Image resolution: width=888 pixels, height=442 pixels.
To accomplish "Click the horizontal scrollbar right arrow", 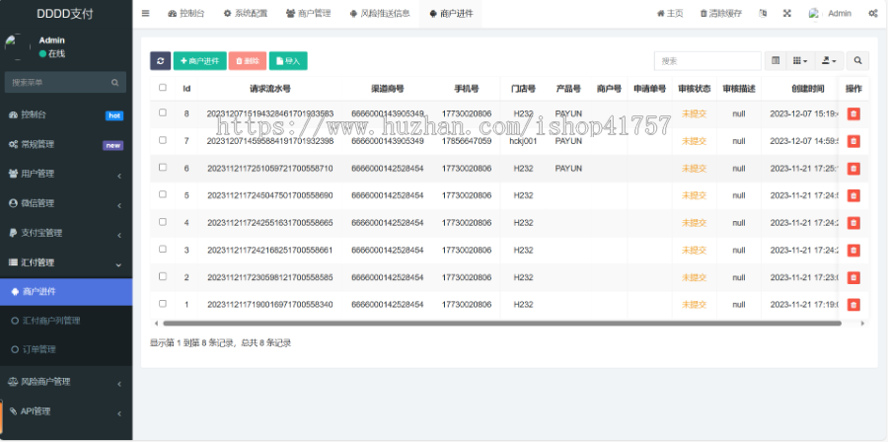I will [862, 324].
